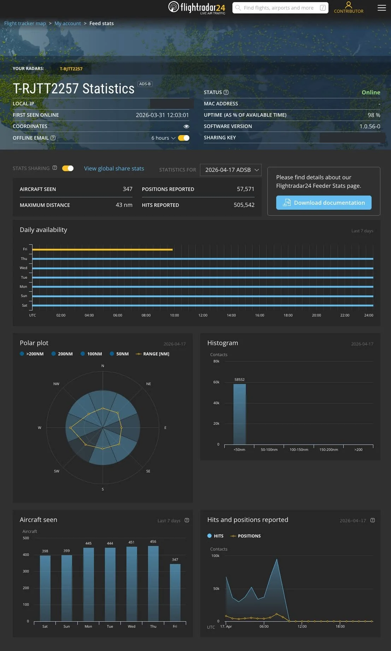Click the Sat aircraft seen bar
391x651 pixels.
45,588
